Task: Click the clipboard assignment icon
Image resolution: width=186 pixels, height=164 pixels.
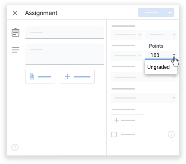Action: click(15, 32)
